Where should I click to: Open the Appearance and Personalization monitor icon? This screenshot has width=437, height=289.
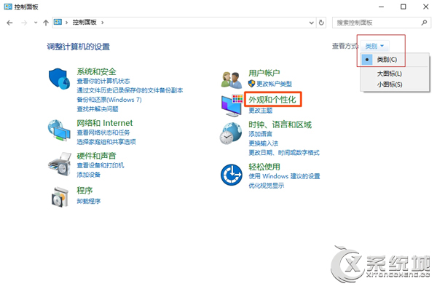tap(232, 106)
